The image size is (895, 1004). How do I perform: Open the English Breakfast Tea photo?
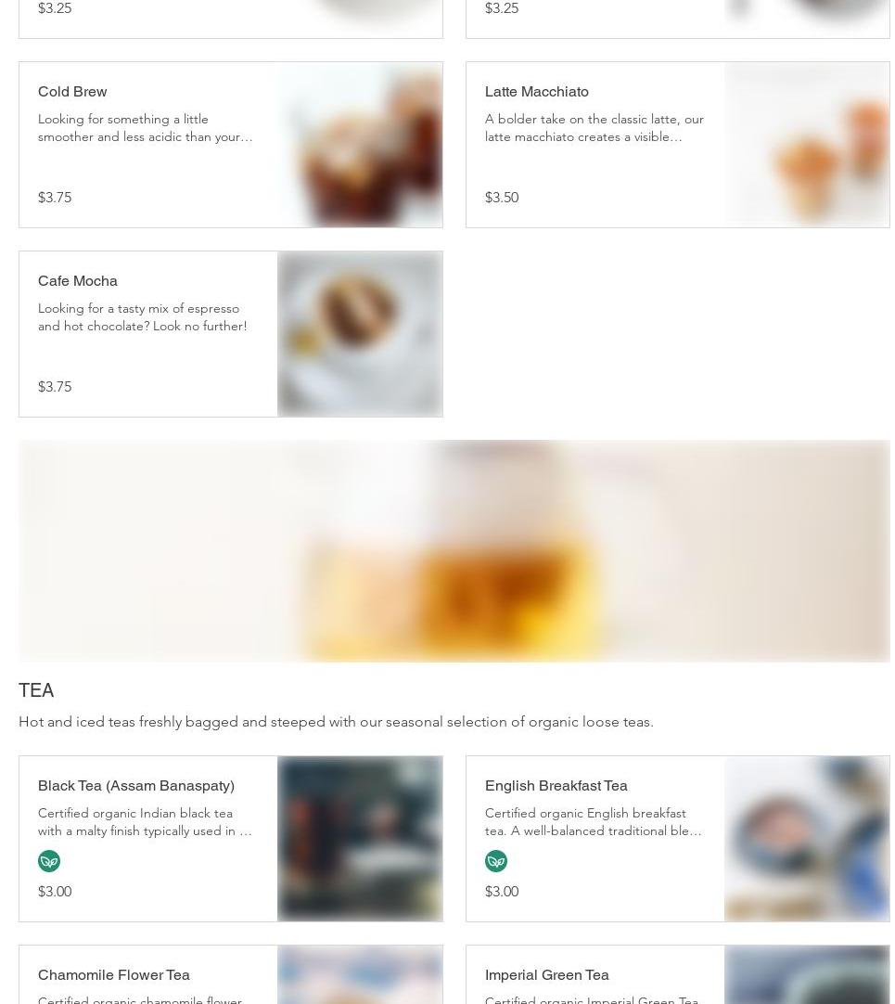pyautogui.click(x=807, y=839)
